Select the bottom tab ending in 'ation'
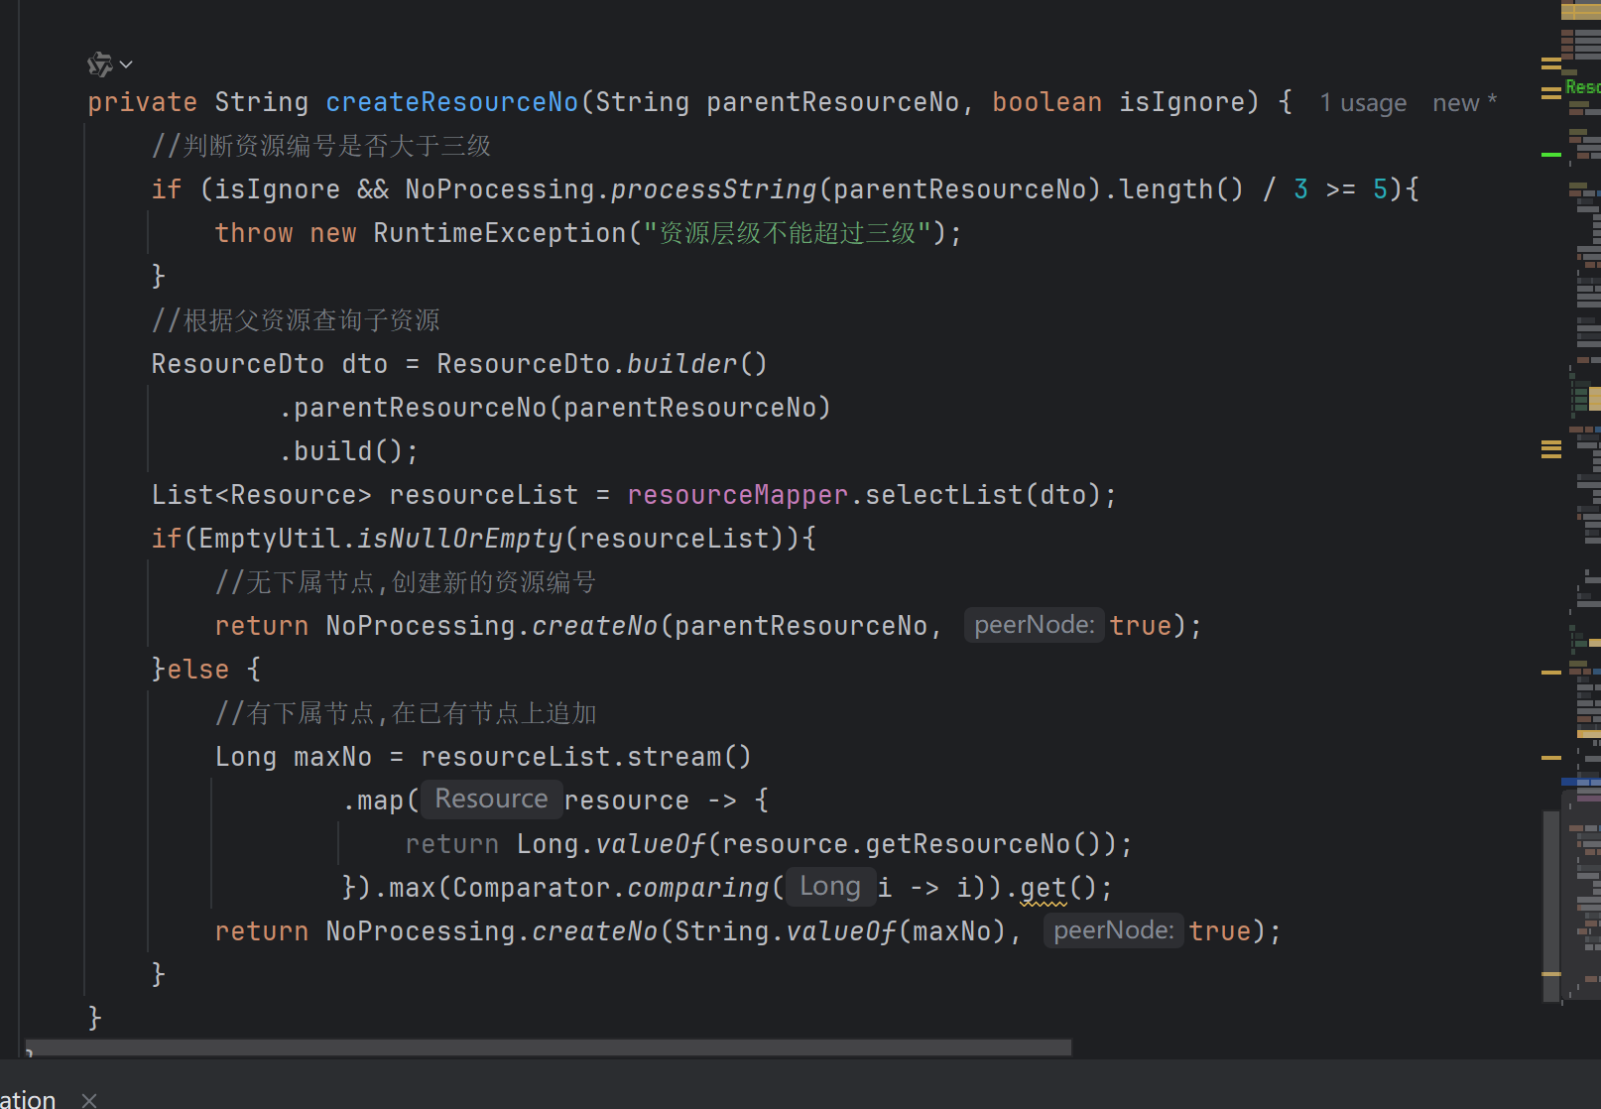Image resolution: width=1601 pixels, height=1109 pixels. (x=28, y=1099)
